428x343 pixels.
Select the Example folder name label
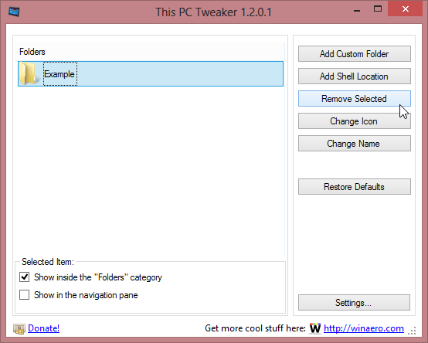coord(59,73)
